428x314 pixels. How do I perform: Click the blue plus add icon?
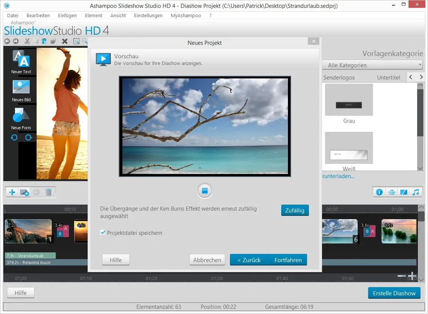click(12, 192)
